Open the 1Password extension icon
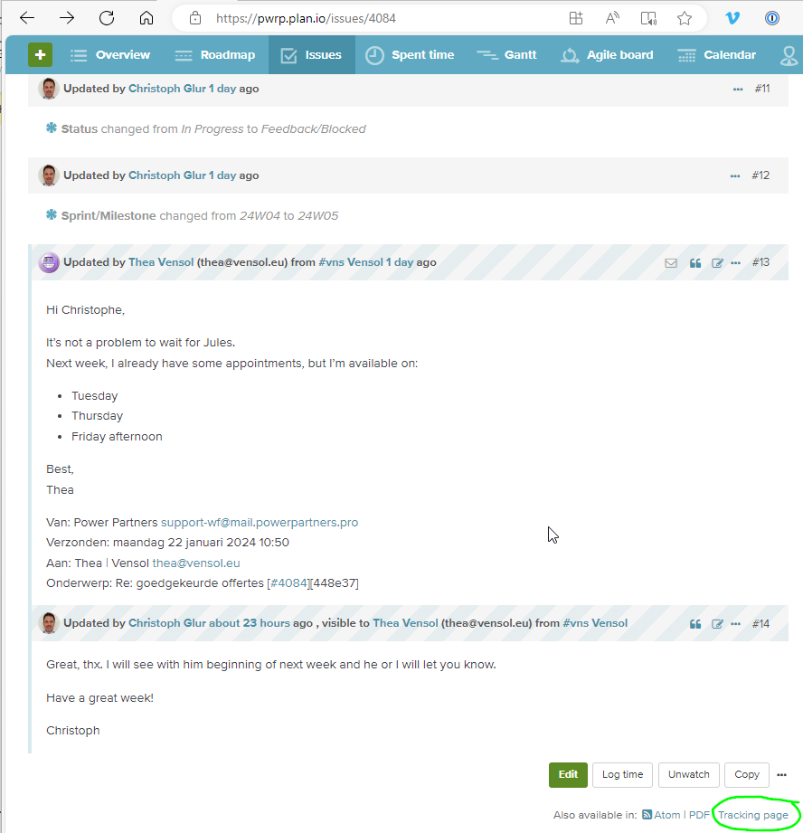The height and width of the screenshot is (833, 803). pos(771,18)
